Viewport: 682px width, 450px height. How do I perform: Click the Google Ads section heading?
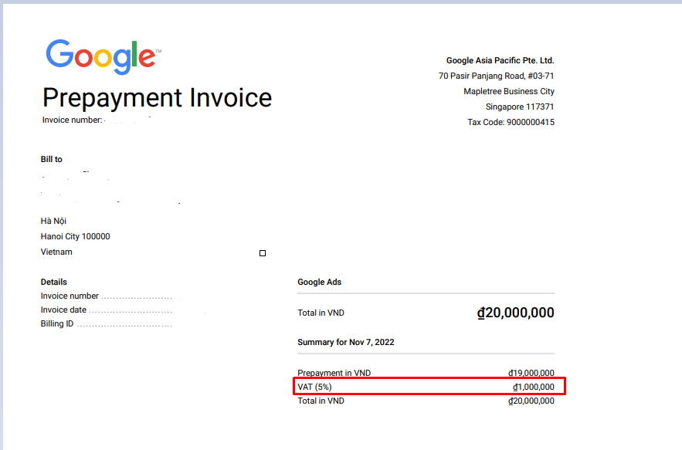coord(319,282)
